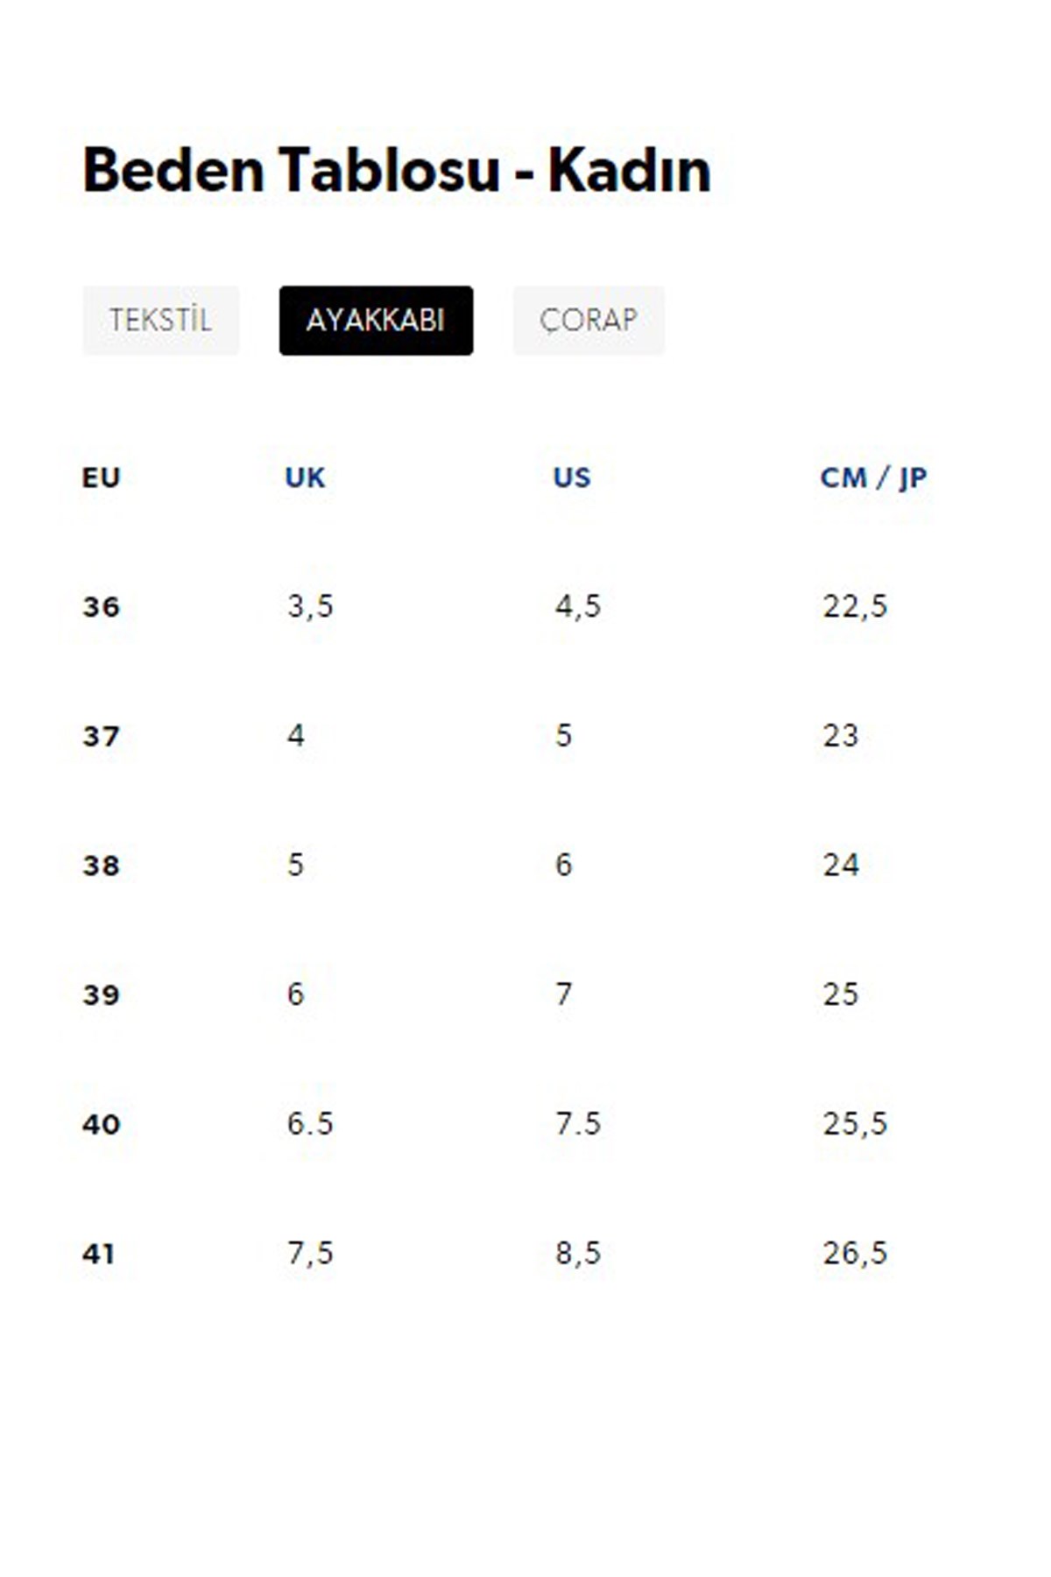The width and height of the screenshot is (1051, 1577).
Task: Click the 25,5 cm value
Action: [855, 1124]
